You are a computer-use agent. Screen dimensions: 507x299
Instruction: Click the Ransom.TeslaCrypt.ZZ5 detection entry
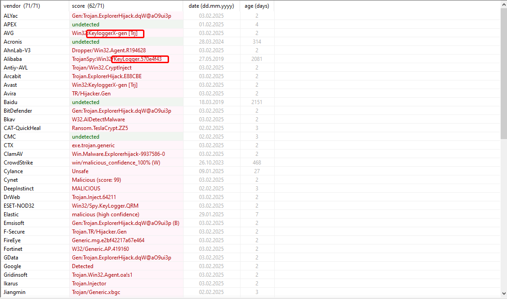[100, 128]
